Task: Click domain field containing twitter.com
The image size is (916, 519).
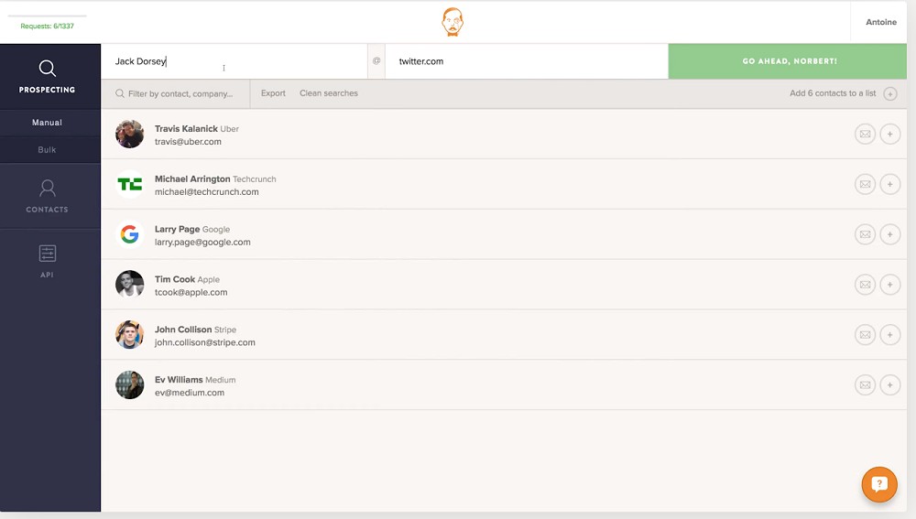Action: (x=527, y=61)
